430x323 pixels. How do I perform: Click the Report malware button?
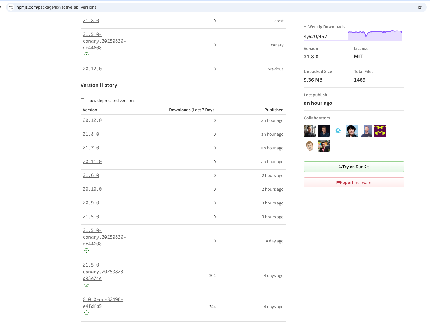pyautogui.click(x=354, y=182)
